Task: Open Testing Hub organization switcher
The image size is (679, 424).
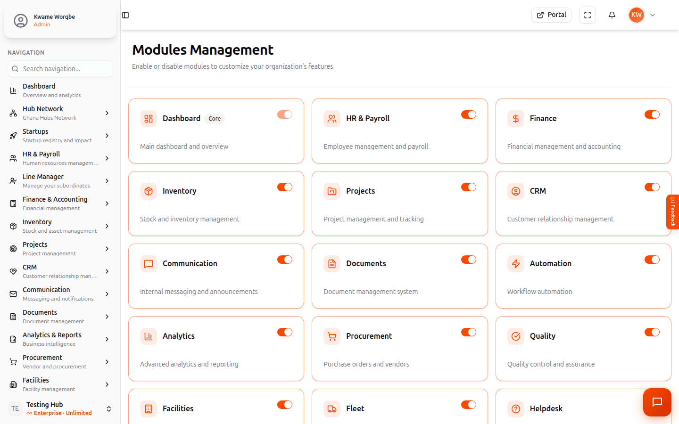Action: 60,409
